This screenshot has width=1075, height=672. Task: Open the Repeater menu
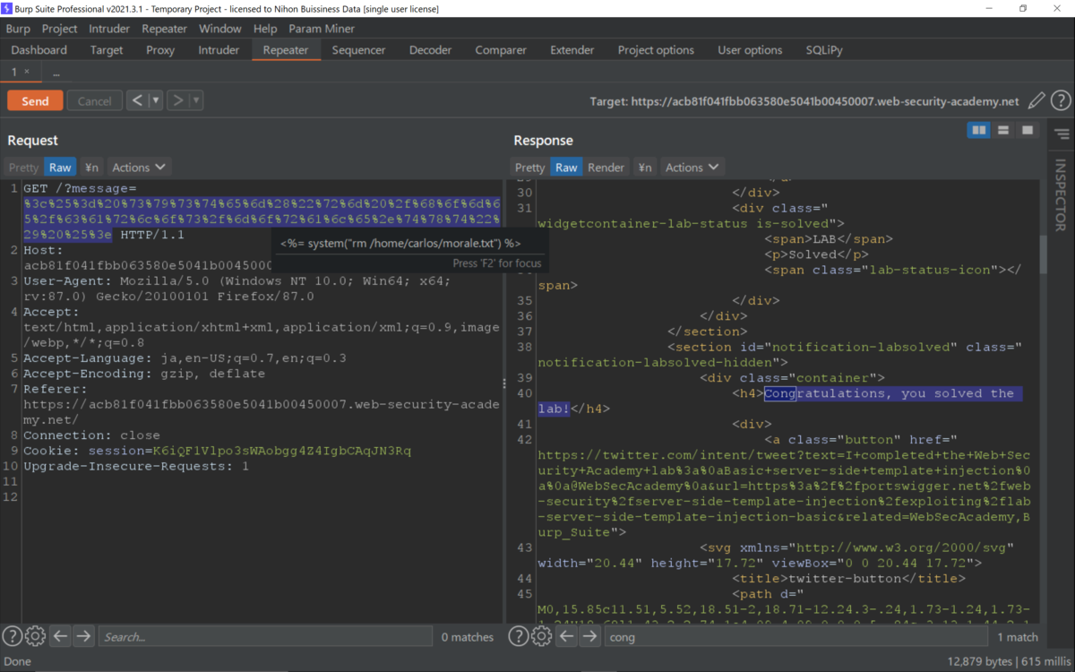pos(164,29)
